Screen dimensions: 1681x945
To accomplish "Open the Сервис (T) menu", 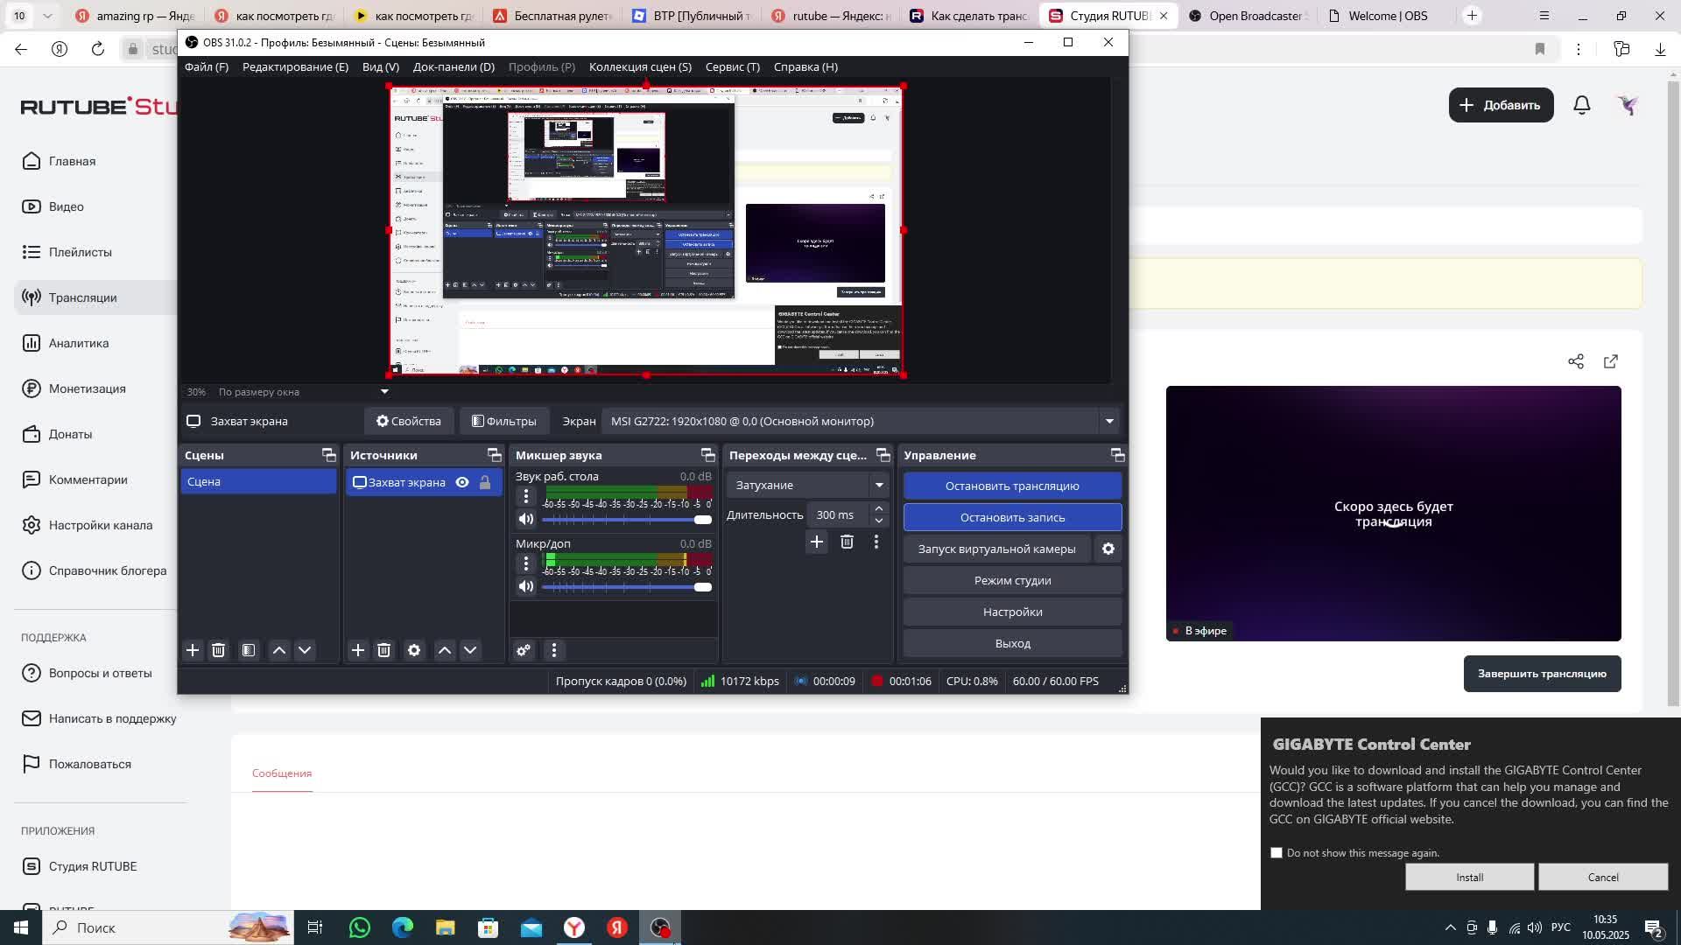I will tap(732, 66).
